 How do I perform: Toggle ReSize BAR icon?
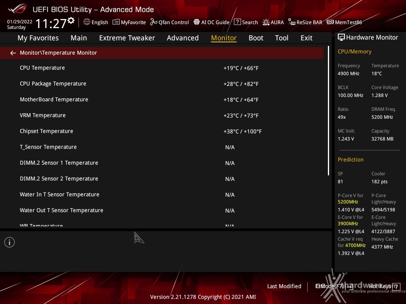(x=292, y=22)
